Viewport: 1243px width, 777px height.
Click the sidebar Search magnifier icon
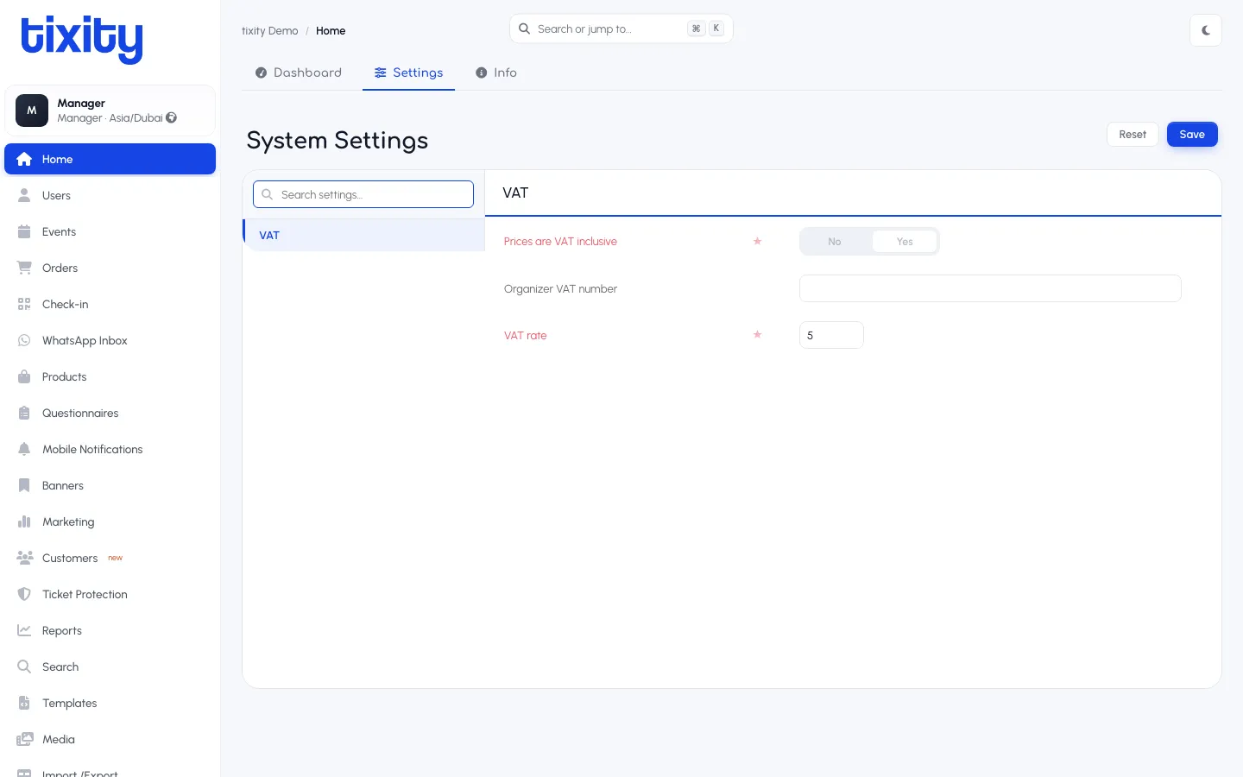[x=24, y=666]
